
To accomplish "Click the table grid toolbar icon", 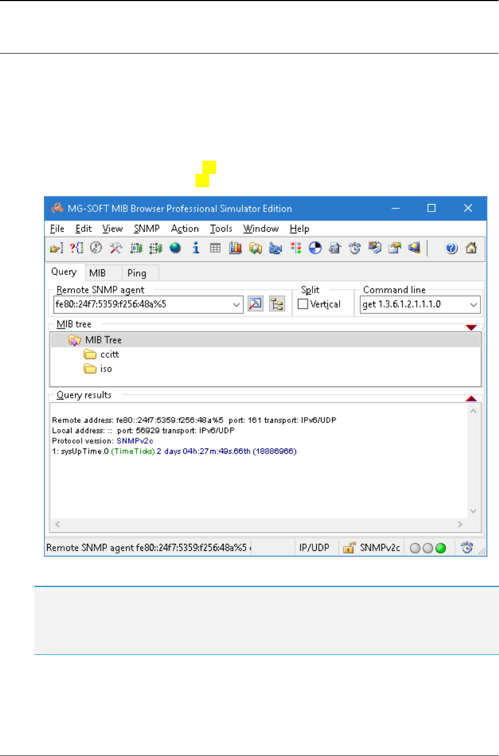I will click(x=215, y=248).
